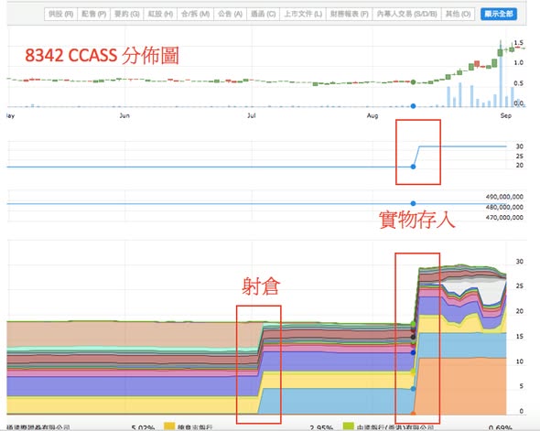Click the tall green candlestick near Sep

coord(500,52)
